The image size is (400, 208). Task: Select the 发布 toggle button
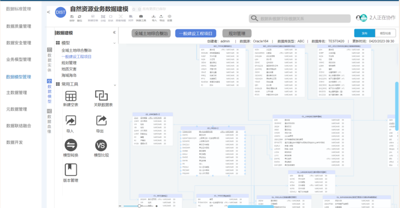coord(364,33)
